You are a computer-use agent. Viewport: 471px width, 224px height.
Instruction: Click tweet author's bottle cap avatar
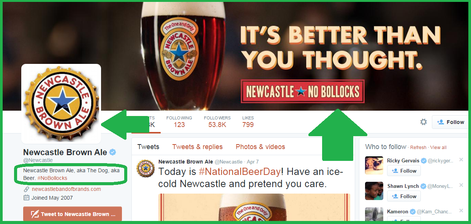pyautogui.click(x=145, y=168)
